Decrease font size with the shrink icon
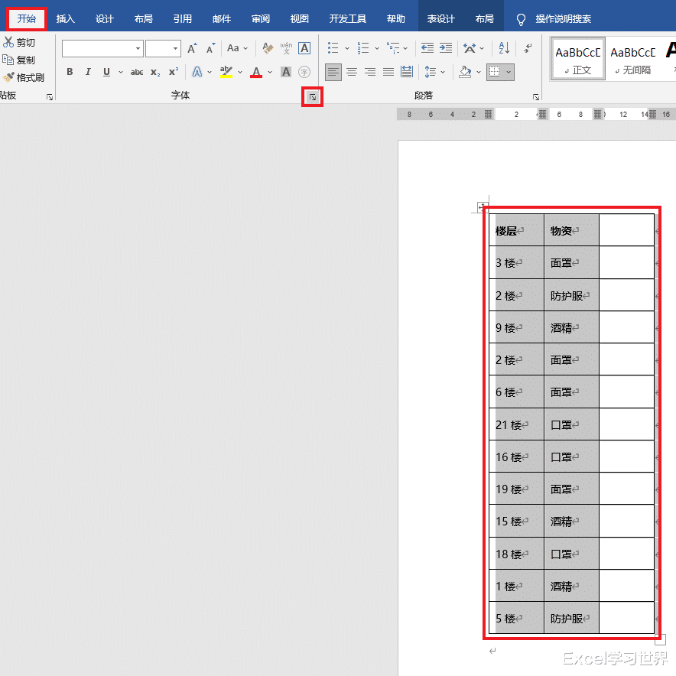This screenshot has height=676, width=676. pyautogui.click(x=210, y=48)
